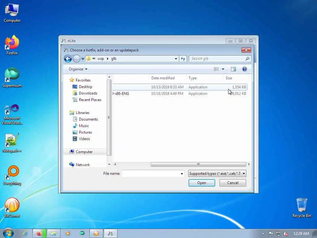Switch to nLite on the taskbar
Image resolution: width=317 pixels, height=238 pixels.
click(111, 234)
